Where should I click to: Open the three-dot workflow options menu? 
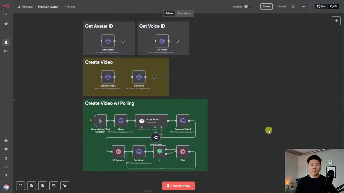303,7
